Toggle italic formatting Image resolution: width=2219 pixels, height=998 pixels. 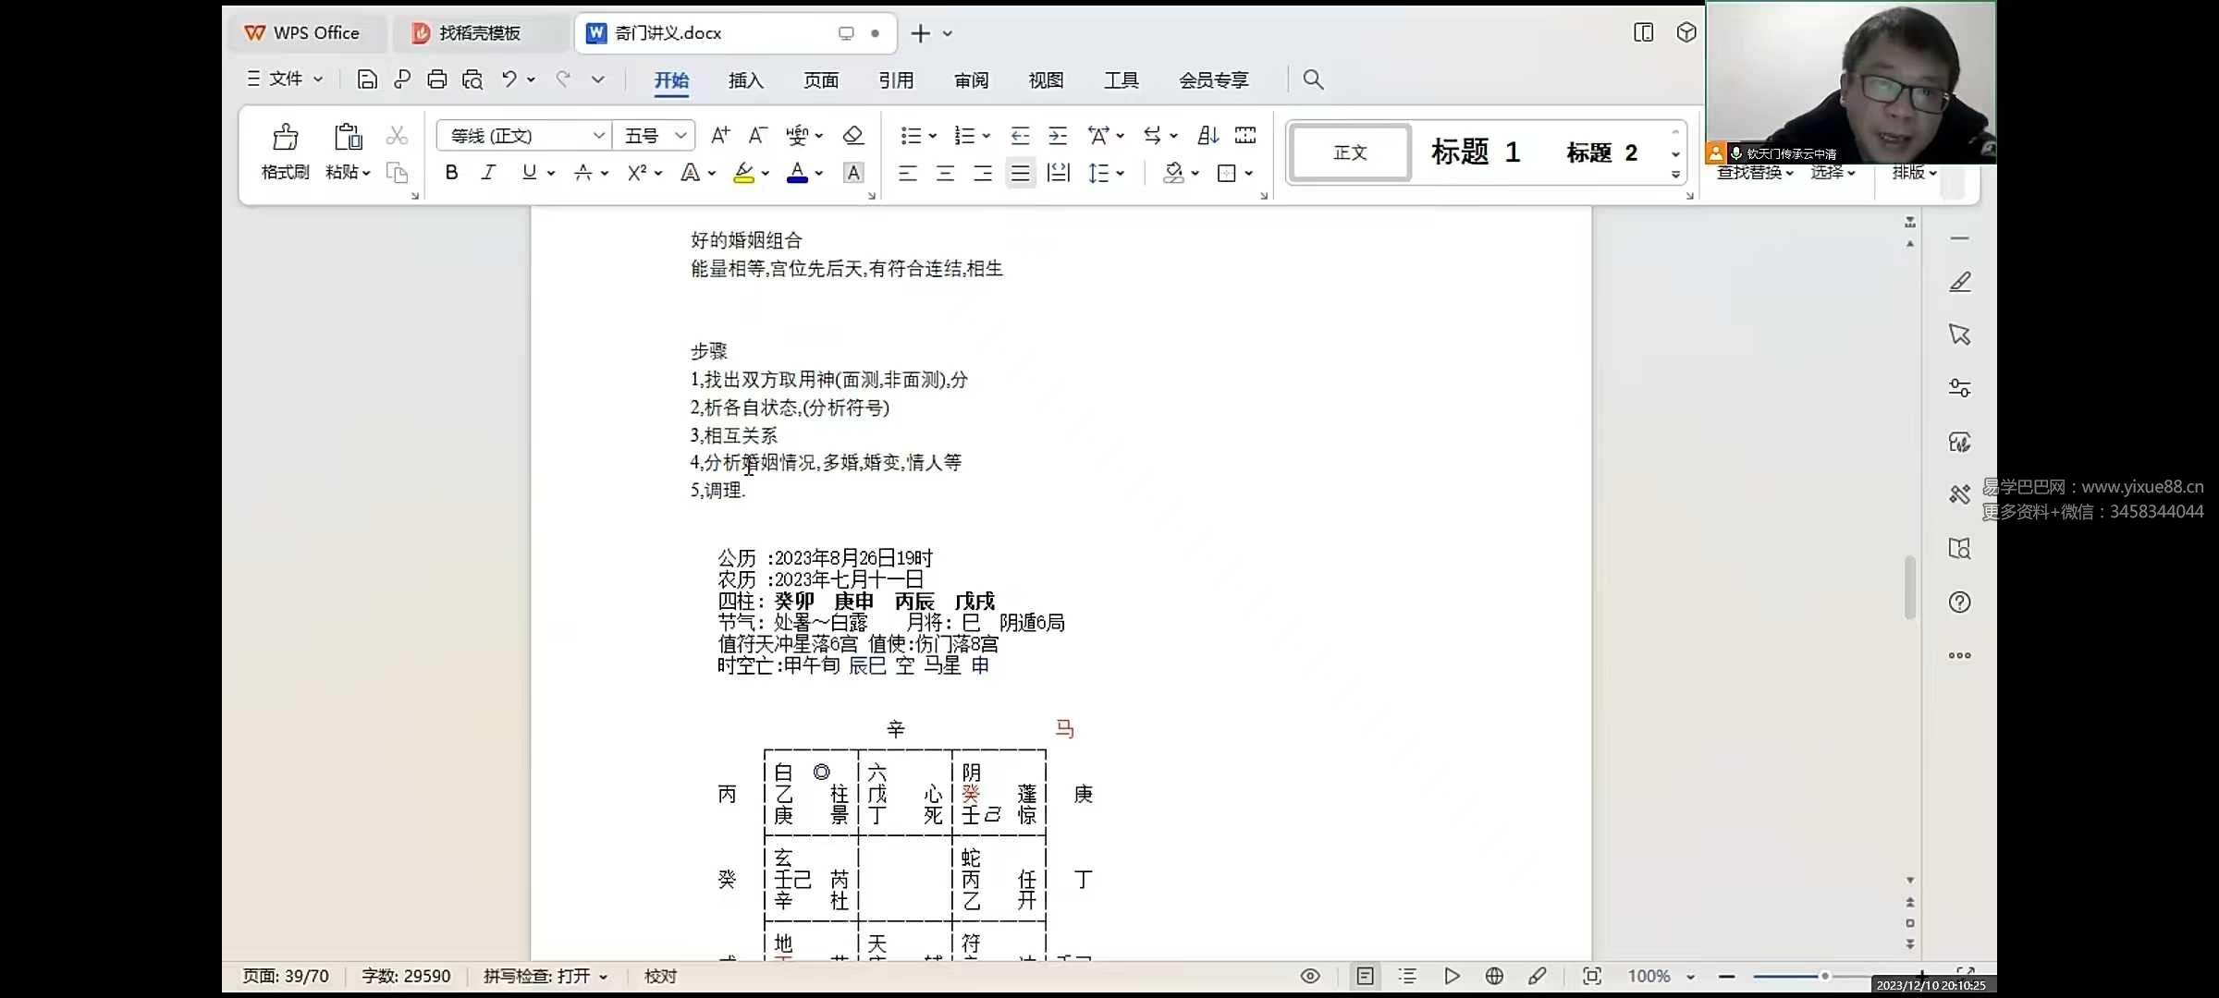click(488, 172)
